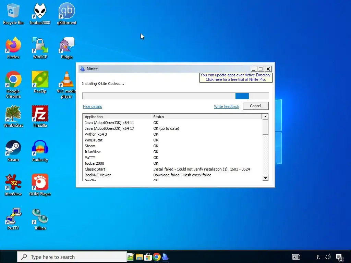The width and height of the screenshot is (351, 263).
Task: Select the foobar2000 desktop shortcut
Action: click(x=40, y=14)
